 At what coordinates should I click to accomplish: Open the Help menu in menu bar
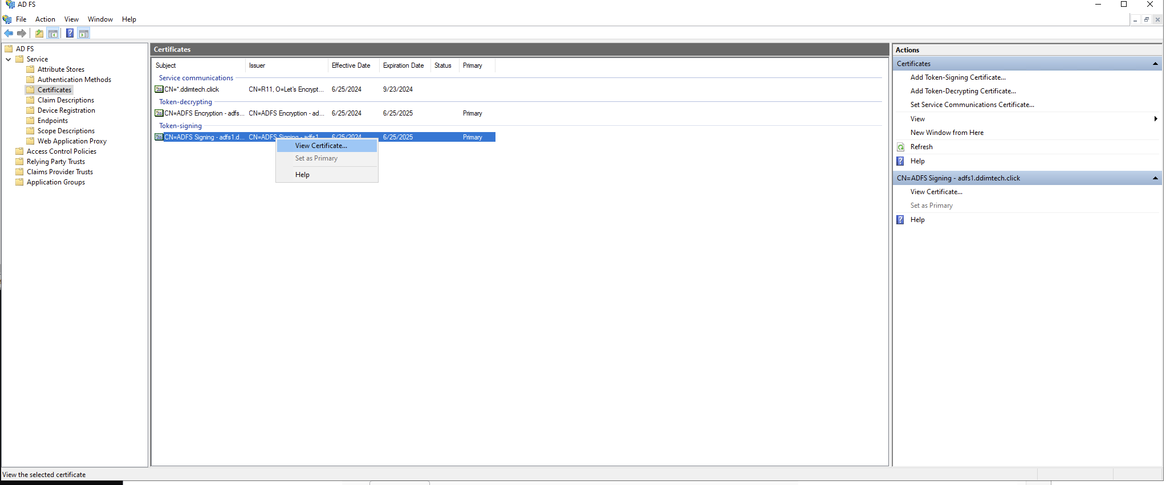(x=129, y=19)
